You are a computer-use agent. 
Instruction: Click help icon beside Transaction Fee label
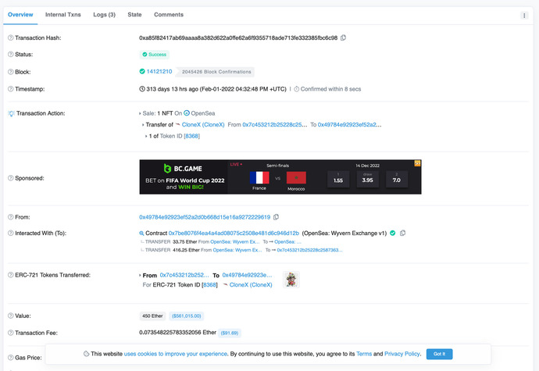pyautogui.click(x=10, y=333)
